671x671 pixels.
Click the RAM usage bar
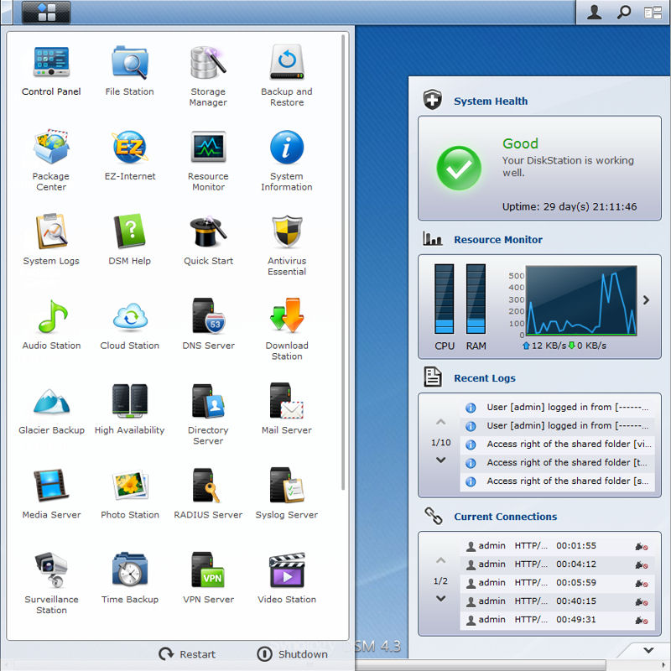476,299
